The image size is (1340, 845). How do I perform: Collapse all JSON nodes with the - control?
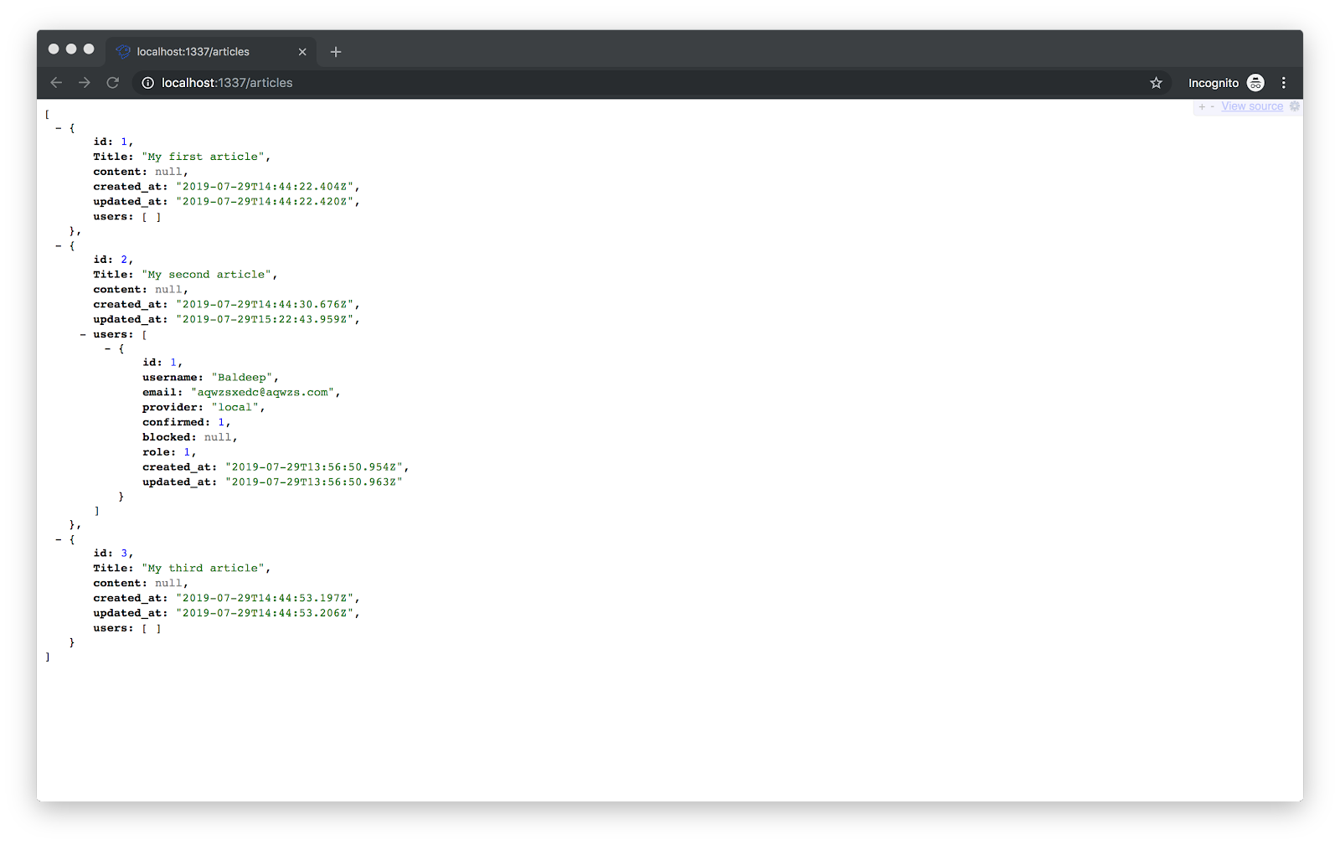click(x=1212, y=106)
